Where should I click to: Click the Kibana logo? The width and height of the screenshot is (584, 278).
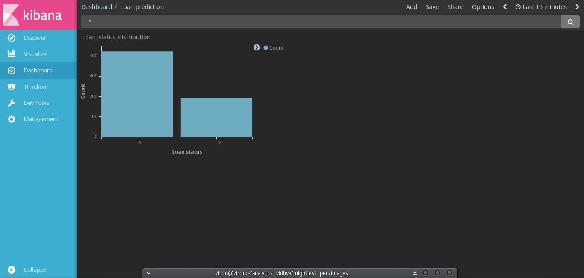pyautogui.click(x=38, y=15)
